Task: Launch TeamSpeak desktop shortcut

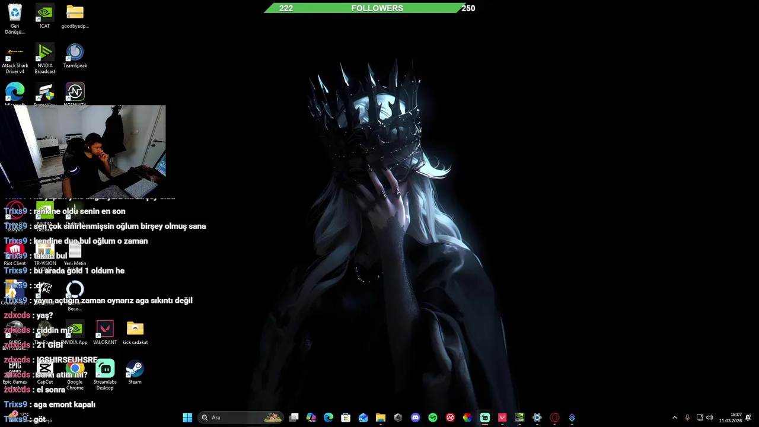Action: tap(75, 56)
